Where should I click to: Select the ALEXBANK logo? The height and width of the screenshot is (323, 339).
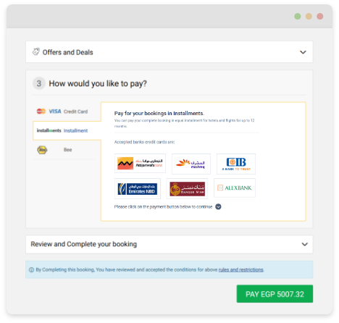[235, 188]
